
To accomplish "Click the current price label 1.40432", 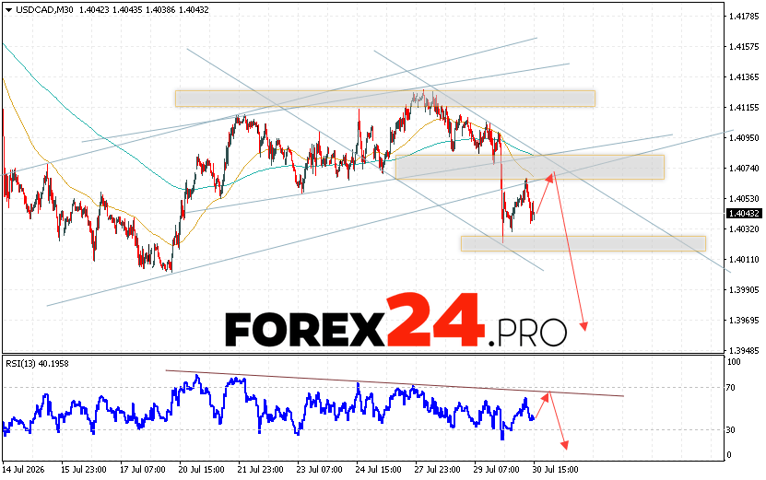I will tap(744, 214).
